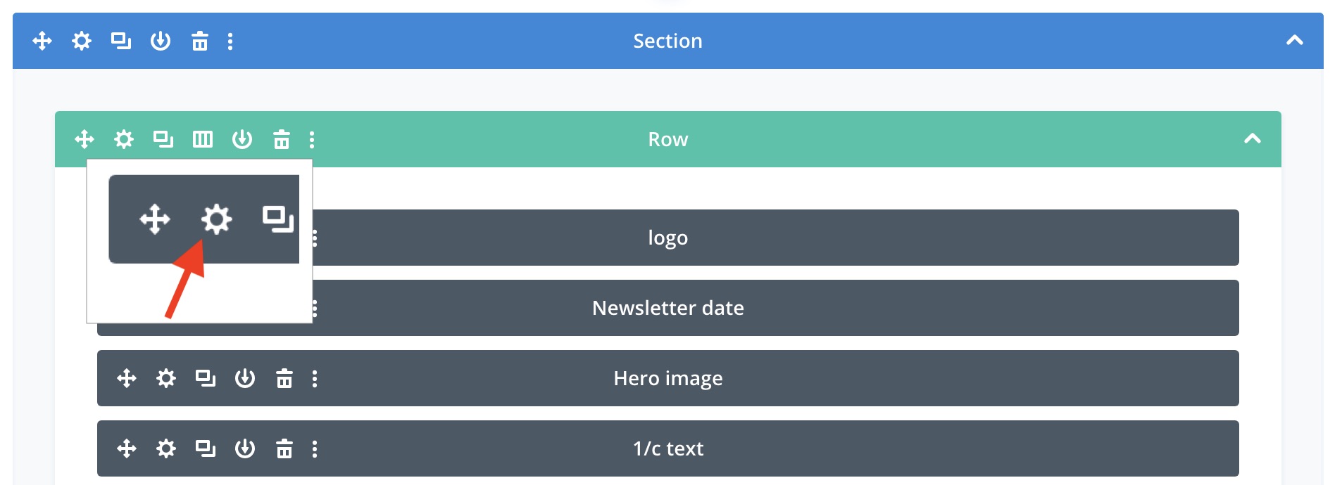The image size is (1342, 485).
Task: Open Section settings gear
Action: tap(82, 41)
